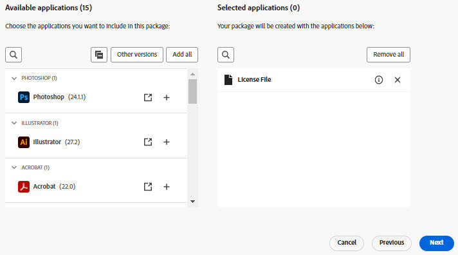This screenshot has height=255, width=458.
Task: Open Photoshop details external link icon
Action: 148,97
